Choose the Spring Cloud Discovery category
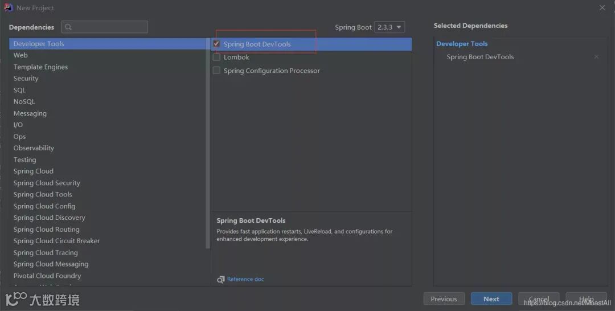 [49, 218]
